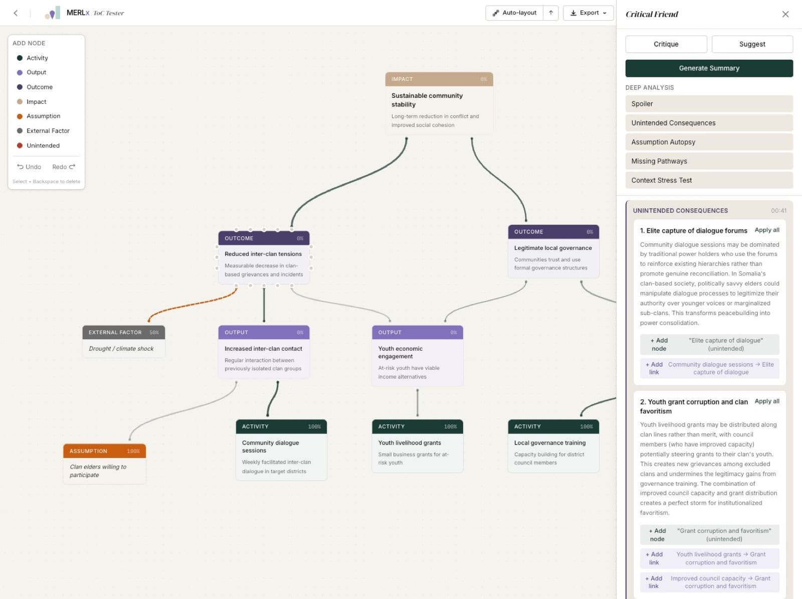Run the Spoiler deep analysis
The height and width of the screenshot is (599, 802).
pos(709,104)
